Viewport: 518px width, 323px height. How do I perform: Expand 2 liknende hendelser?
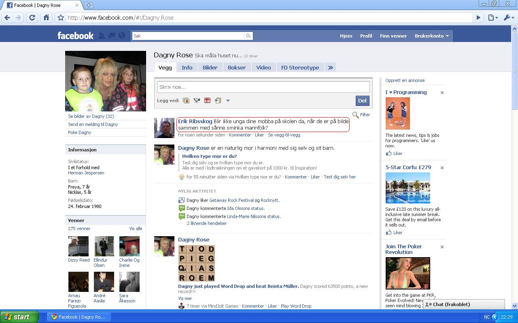207,223
